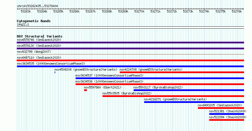252x131 pixels.
Task: Click the 53265k ruler position
Action: 58,11
